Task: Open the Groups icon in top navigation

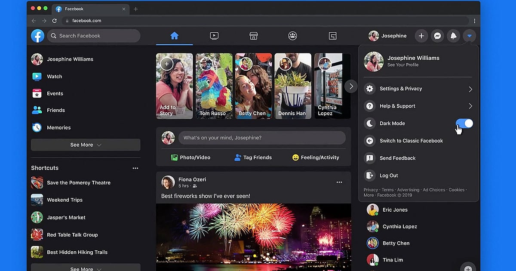Action: pyautogui.click(x=293, y=36)
